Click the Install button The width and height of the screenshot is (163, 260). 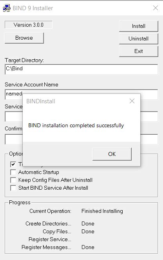139,26
